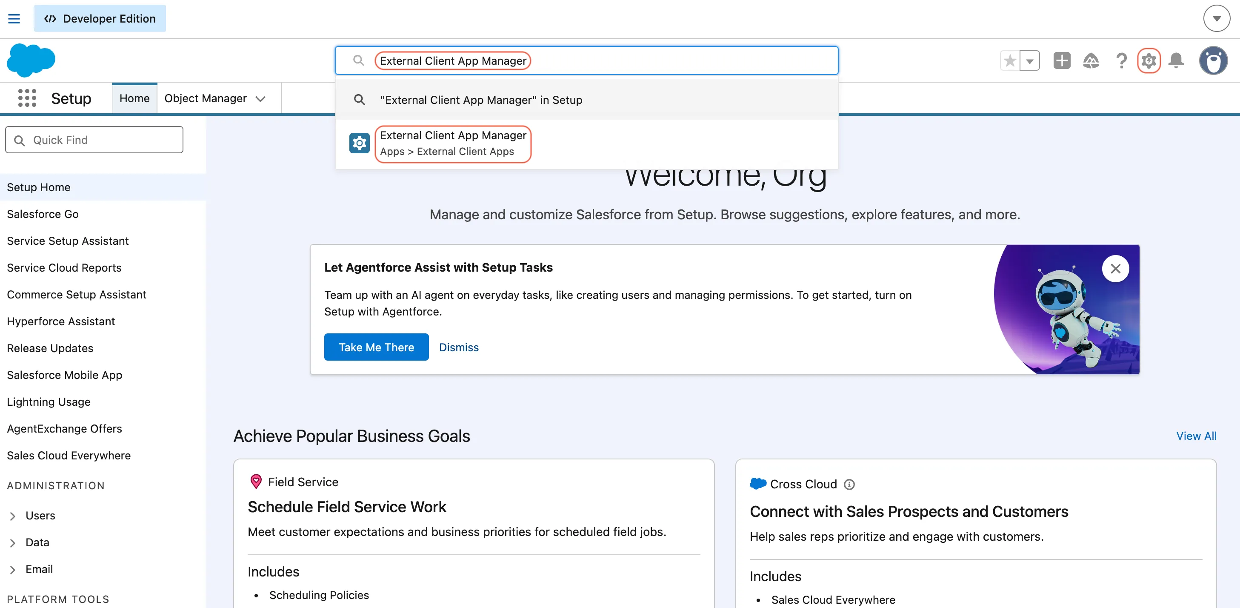The image size is (1240, 608).
Task: Click the gear icon beside External Client App Manager result
Action: [x=359, y=143]
